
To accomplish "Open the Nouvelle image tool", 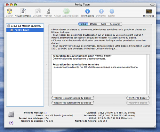I will coord(23,11).
